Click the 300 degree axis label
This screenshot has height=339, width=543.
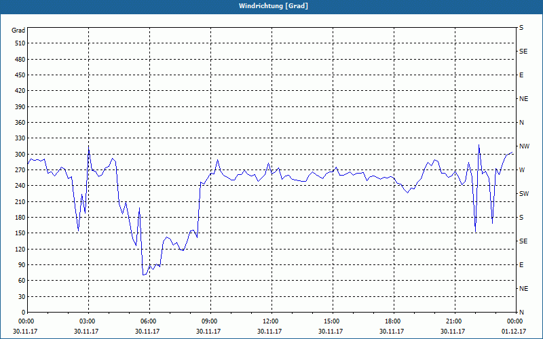point(20,154)
